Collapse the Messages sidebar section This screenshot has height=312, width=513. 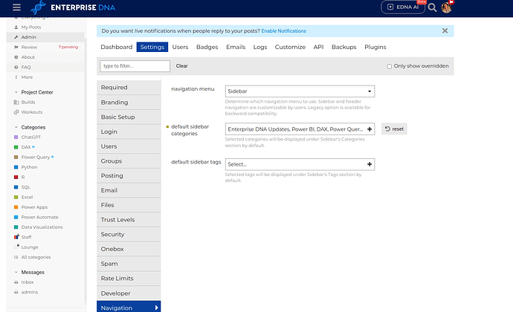click(x=16, y=272)
